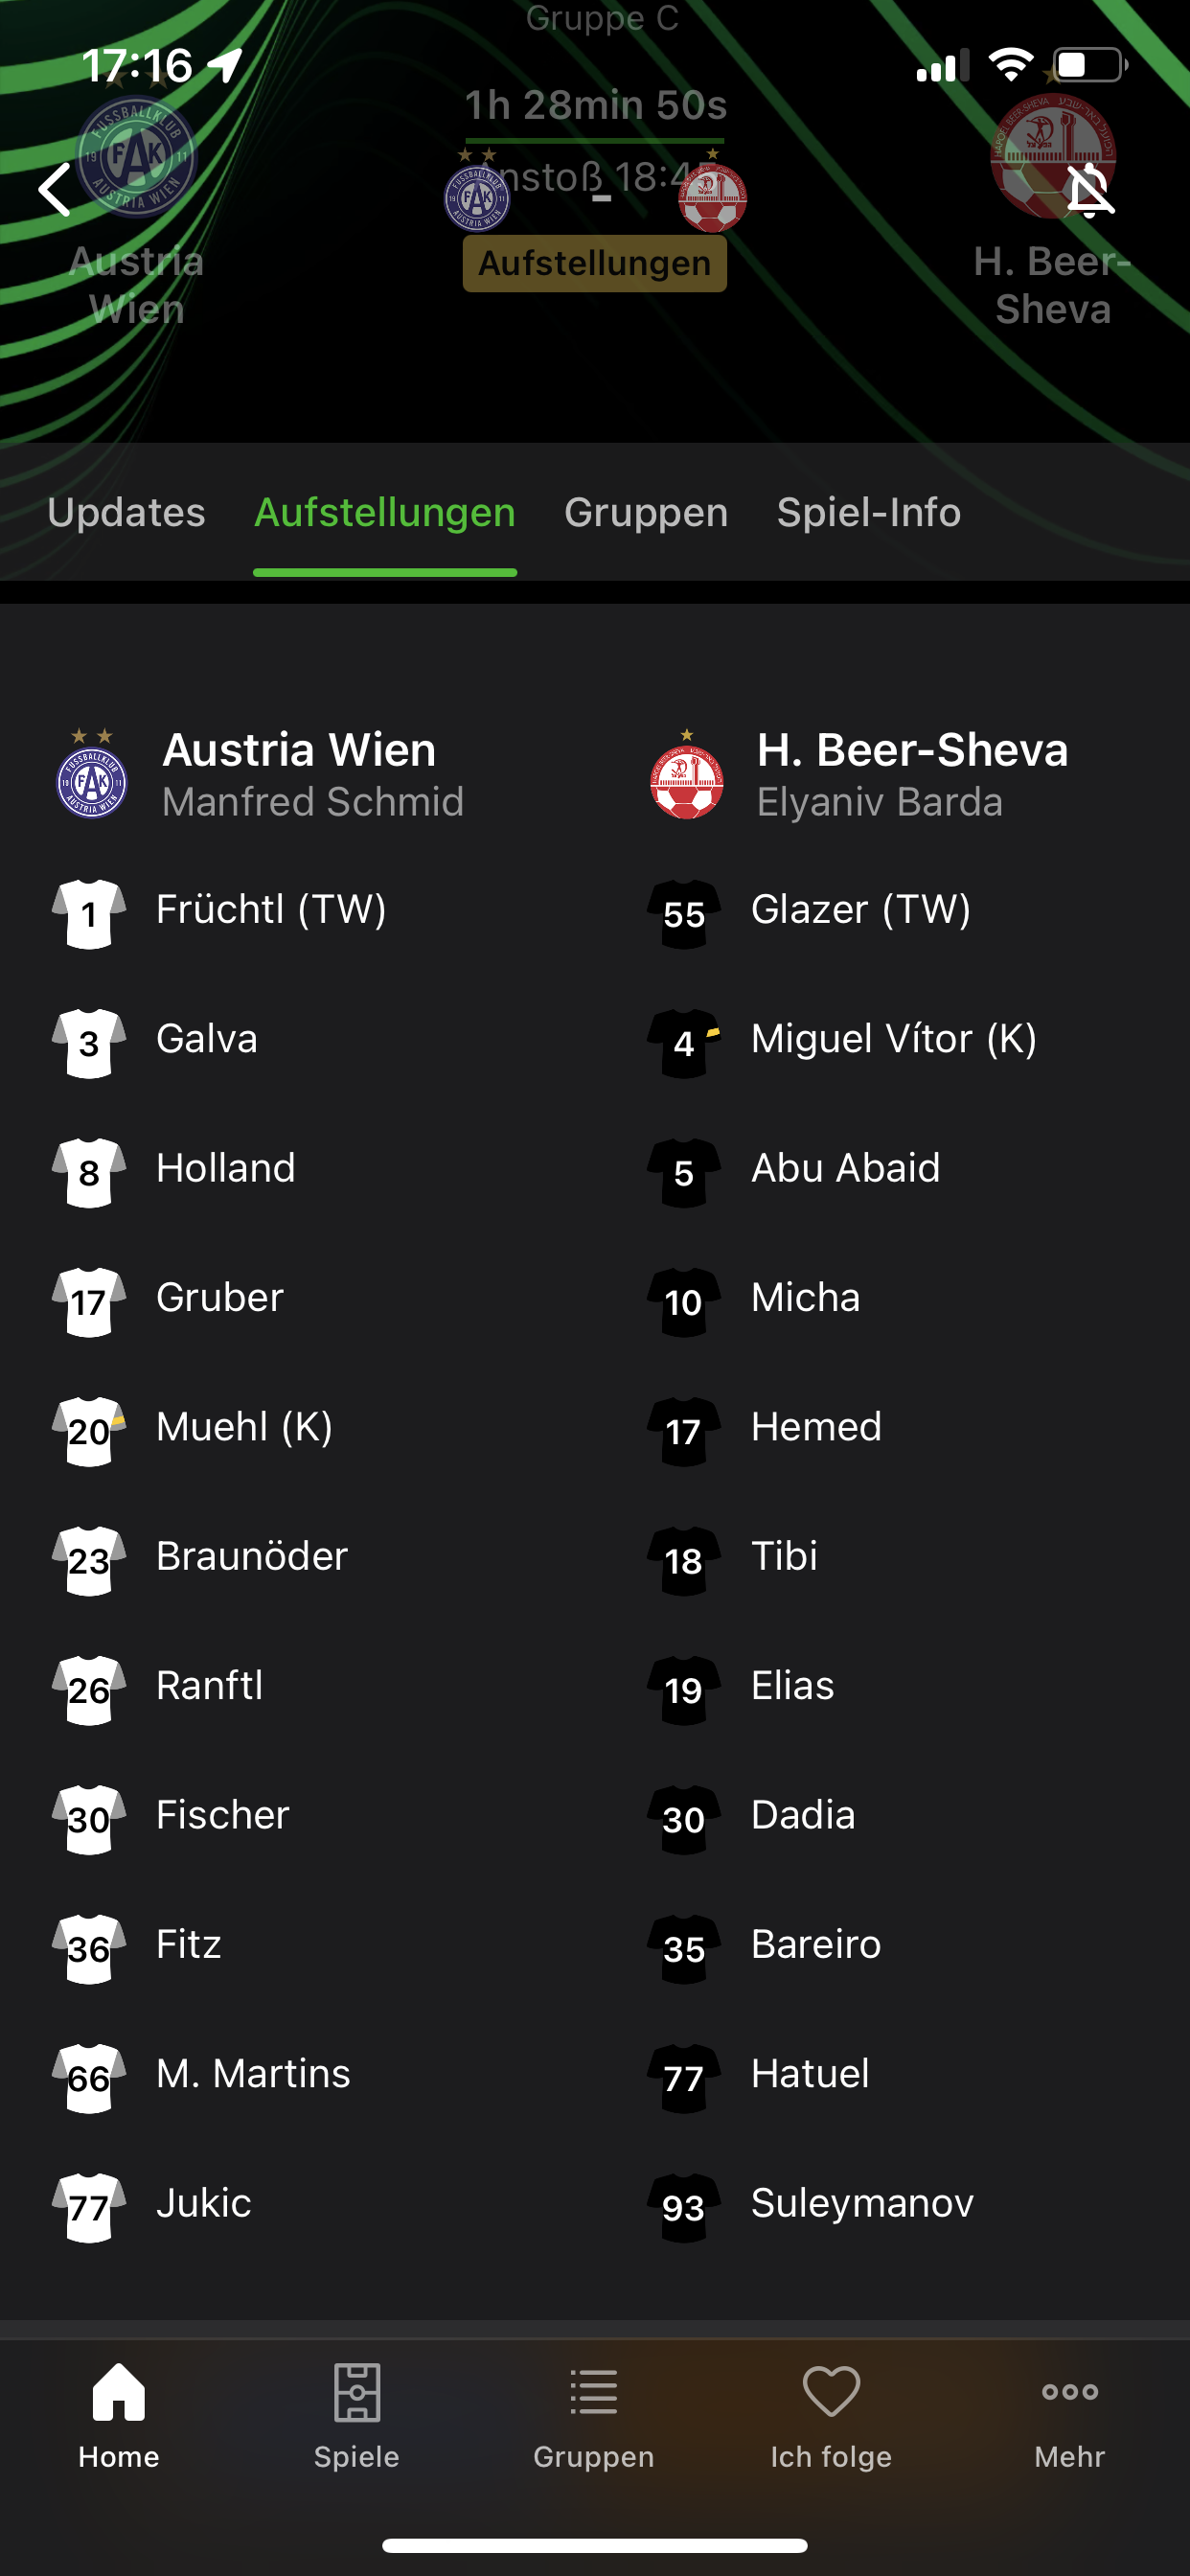Tap Muehl's number 20 shirt icon
The image size is (1190, 2576).
(x=89, y=1432)
